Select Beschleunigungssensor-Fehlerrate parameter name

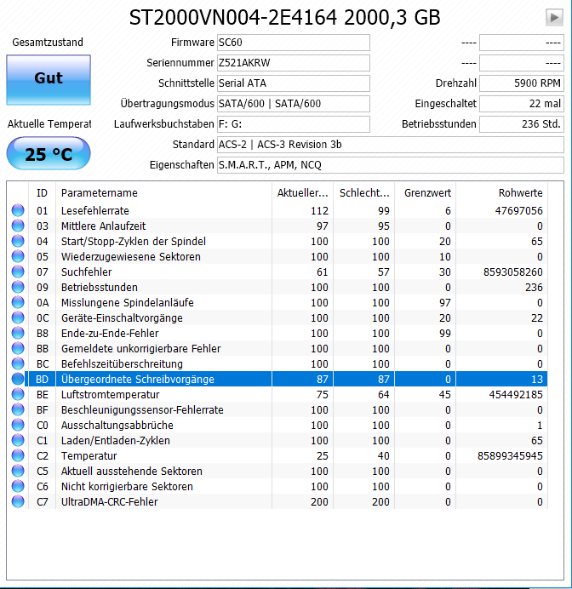[x=142, y=409]
